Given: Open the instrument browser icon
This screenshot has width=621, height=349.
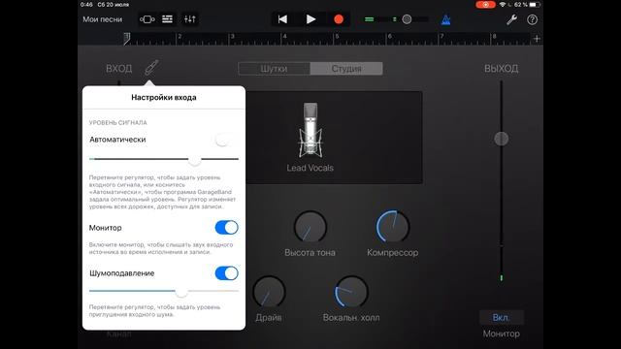Looking at the screenshot, I should pyautogui.click(x=147, y=19).
